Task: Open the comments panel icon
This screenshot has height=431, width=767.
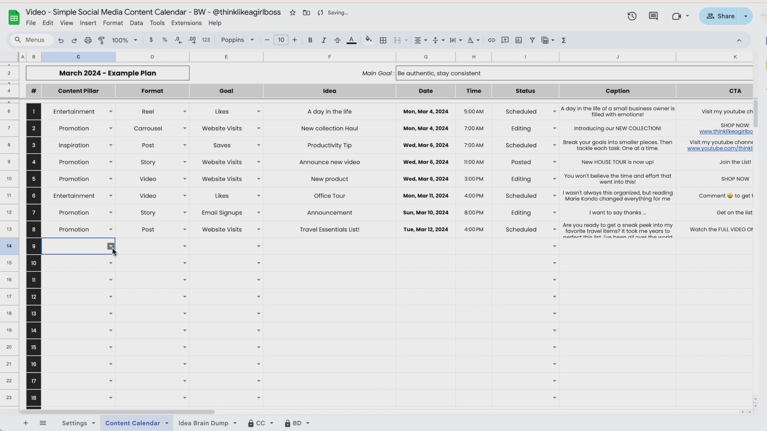Action: (653, 16)
